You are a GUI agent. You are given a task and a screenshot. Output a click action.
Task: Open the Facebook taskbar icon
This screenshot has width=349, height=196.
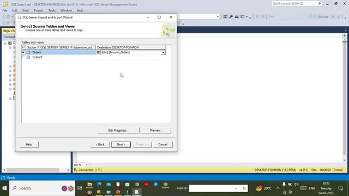[156, 185]
